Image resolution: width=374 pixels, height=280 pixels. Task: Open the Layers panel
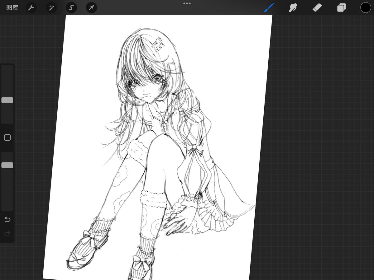coord(341,7)
